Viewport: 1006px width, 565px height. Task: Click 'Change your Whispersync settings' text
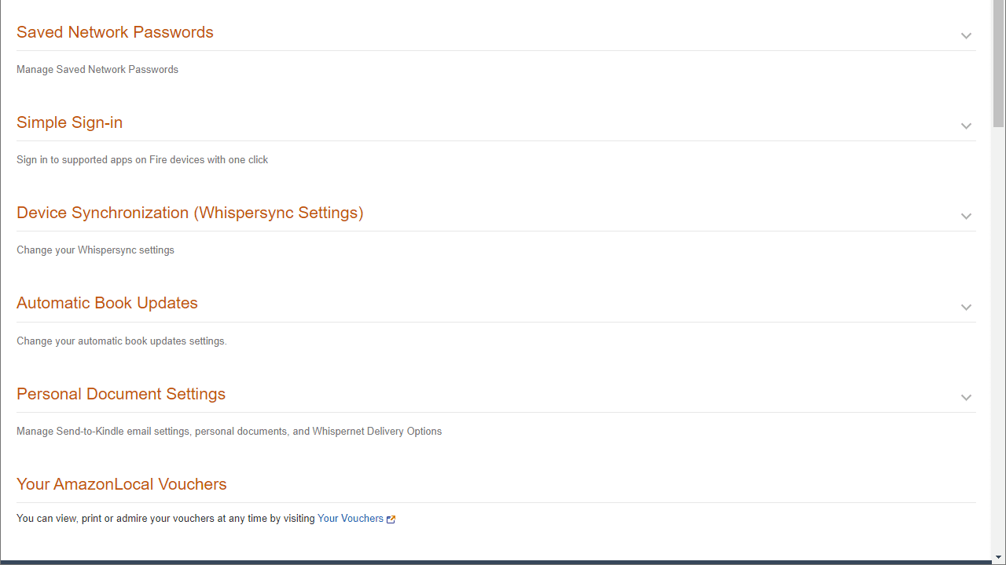pyautogui.click(x=95, y=250)
